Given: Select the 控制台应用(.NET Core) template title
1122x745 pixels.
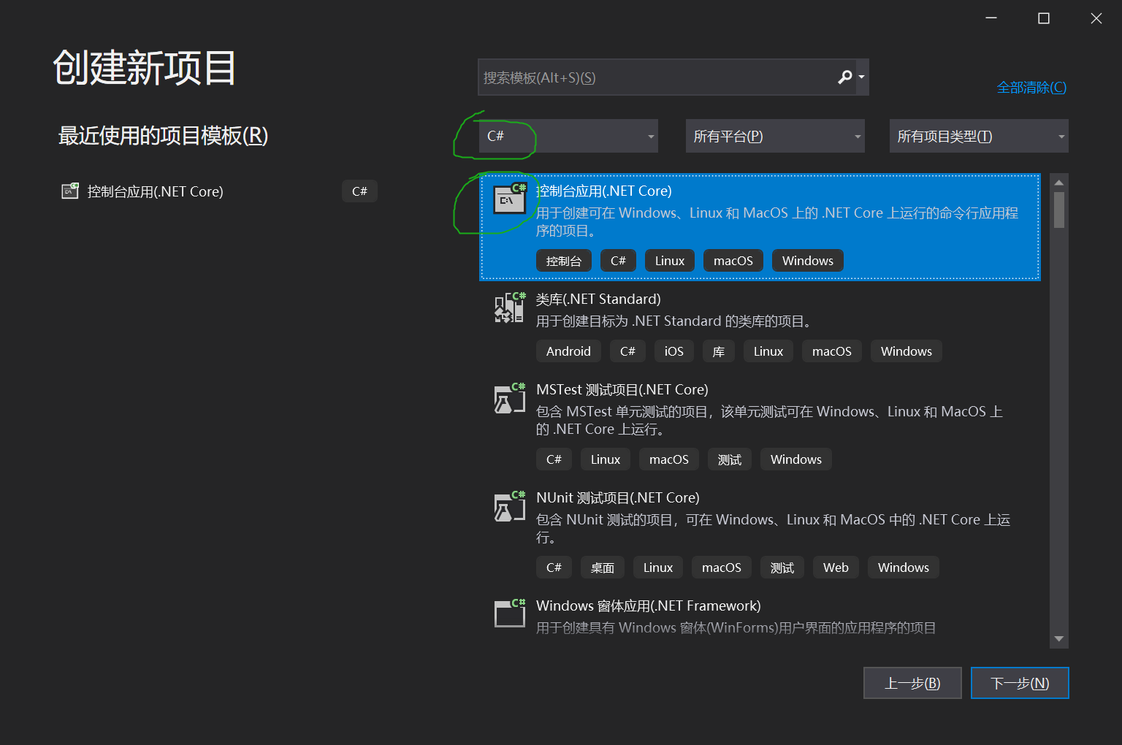Looking at the screenshot, I should pos(604,191).
